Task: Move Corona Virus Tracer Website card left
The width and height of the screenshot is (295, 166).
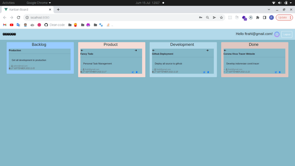Action: (225, 50)
